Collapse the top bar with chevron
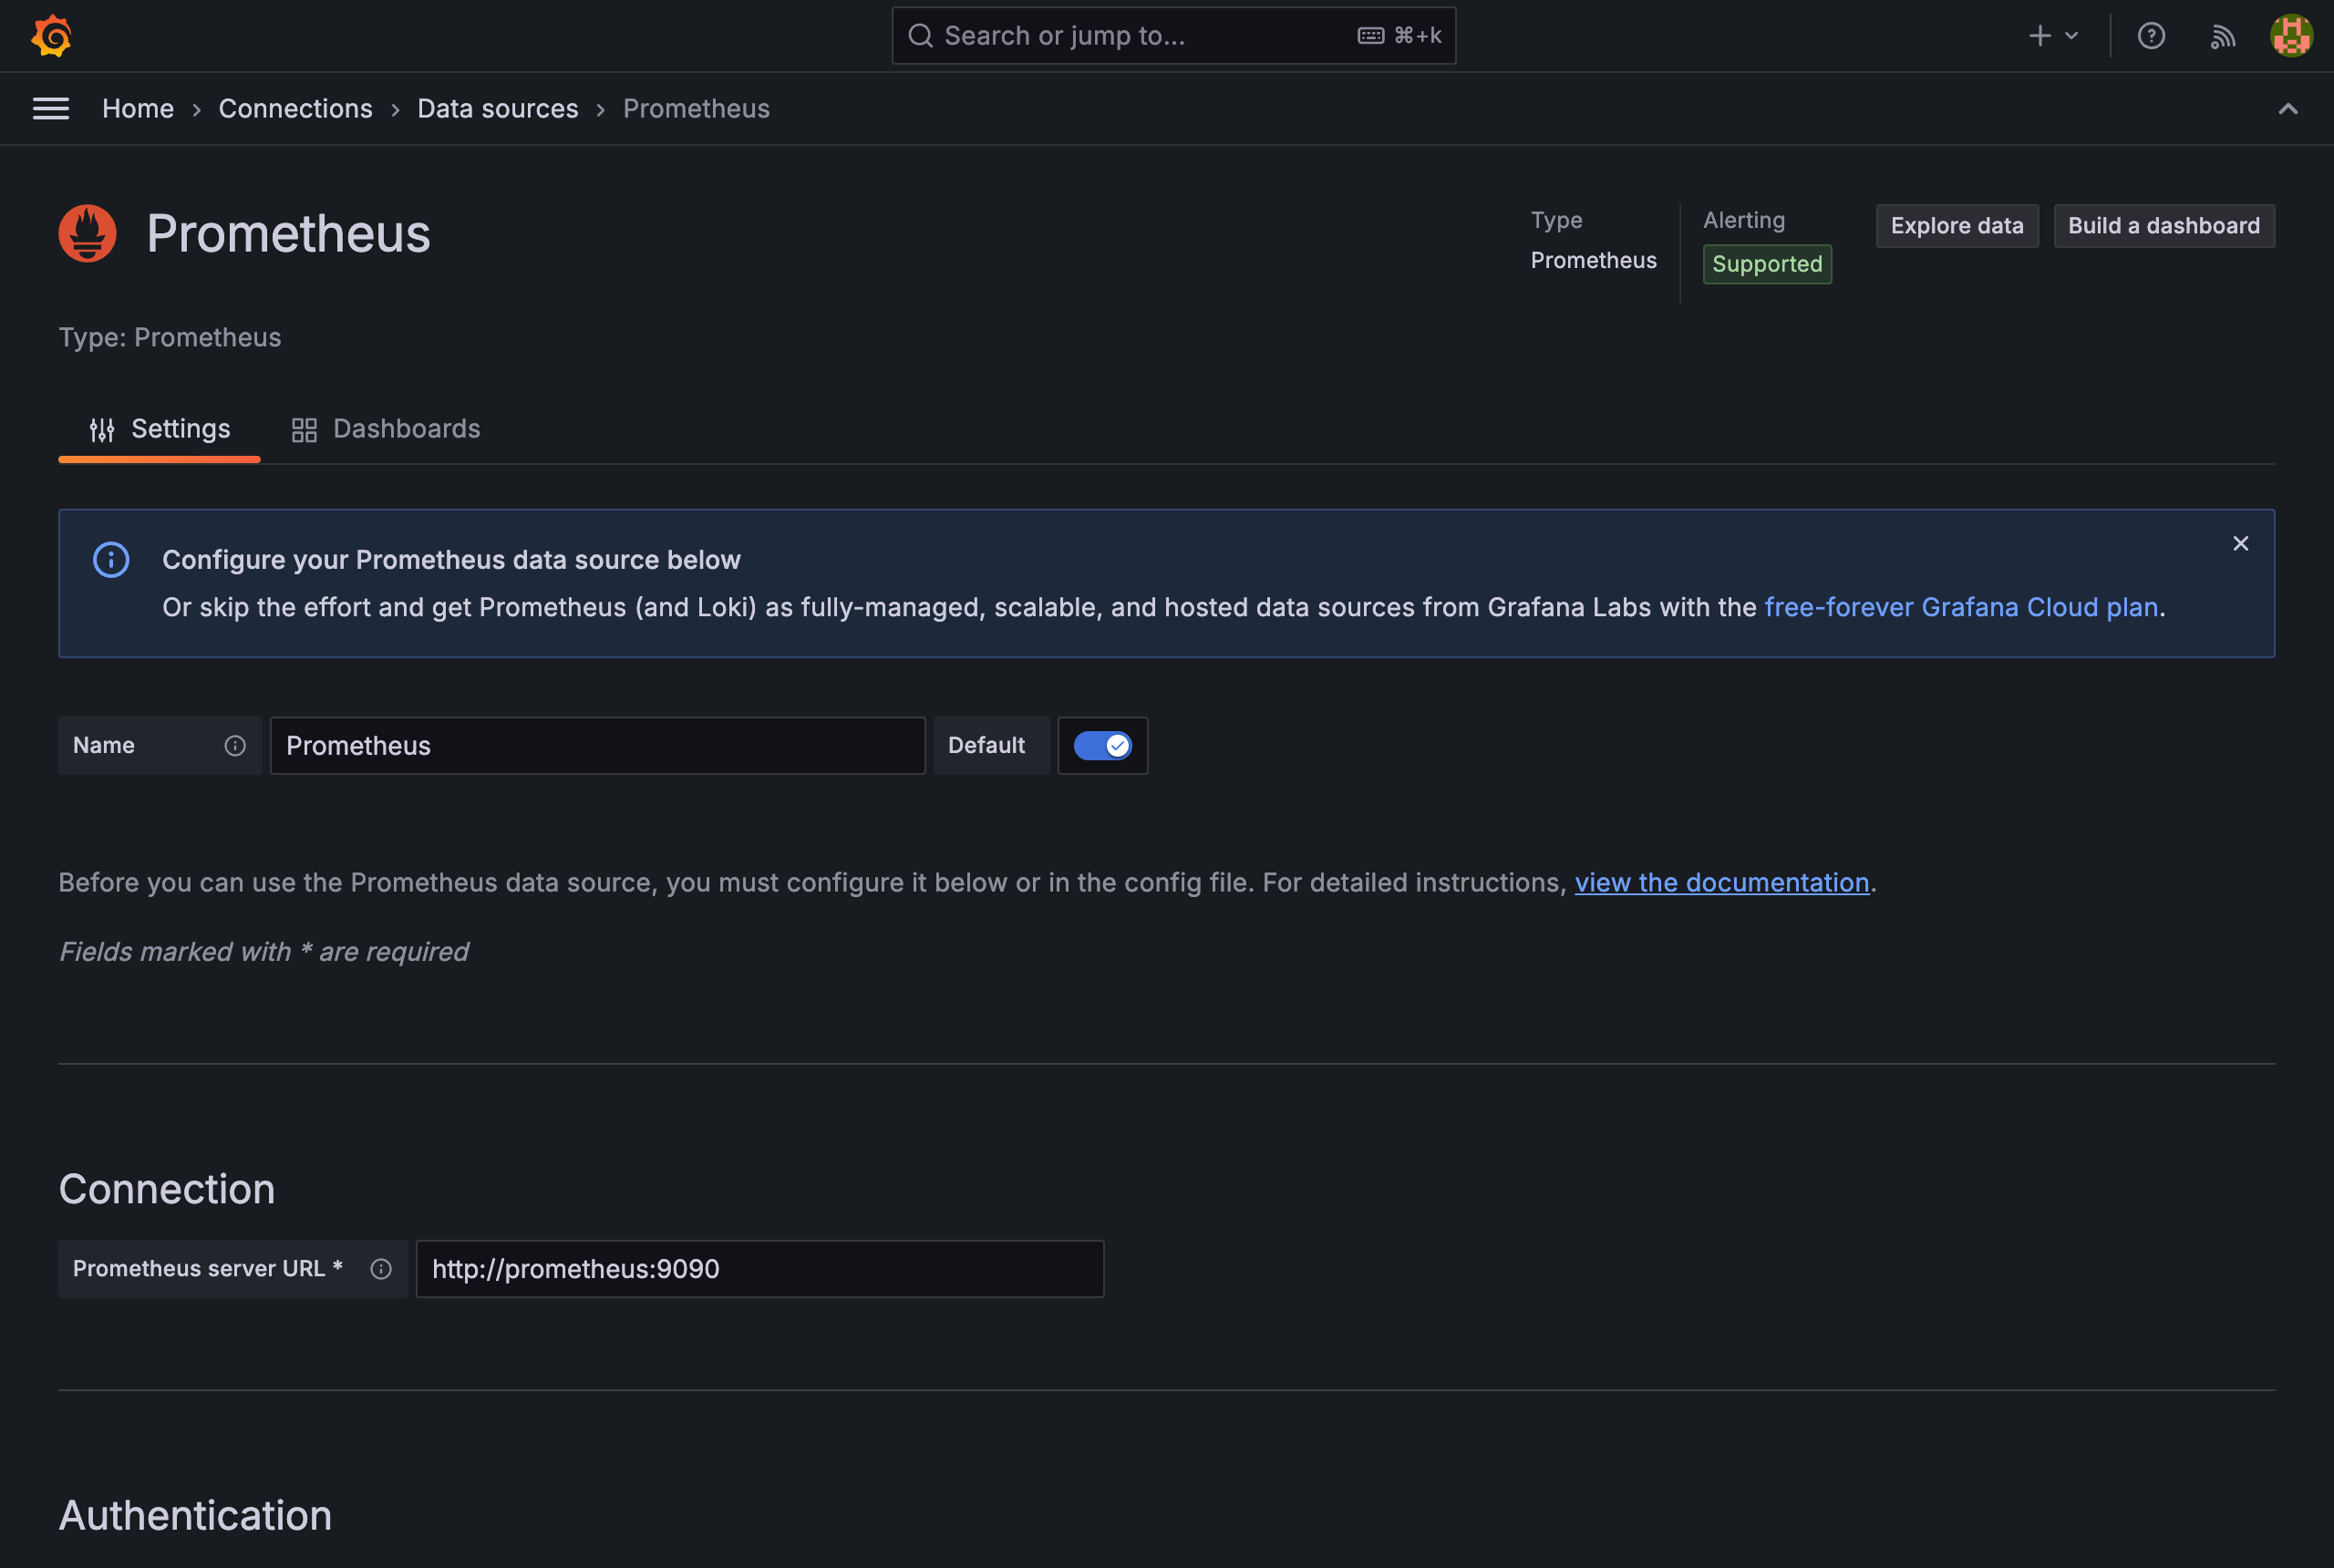The image size is (2334, 1568). [2287, 108]
